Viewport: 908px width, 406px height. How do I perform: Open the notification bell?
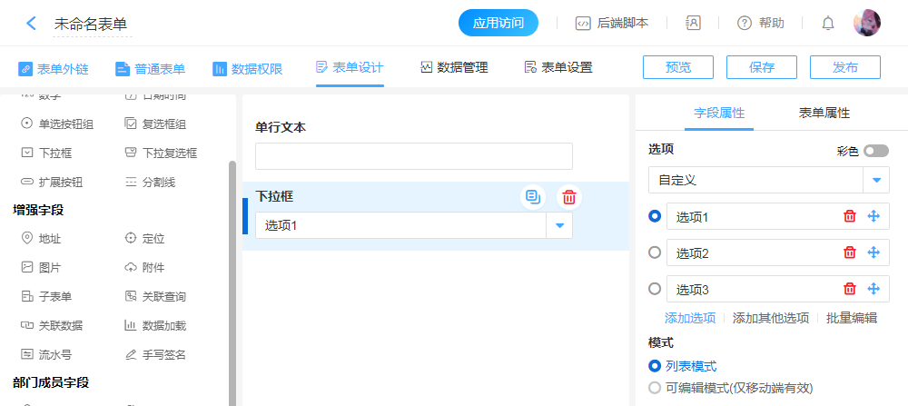coord(827,24)
